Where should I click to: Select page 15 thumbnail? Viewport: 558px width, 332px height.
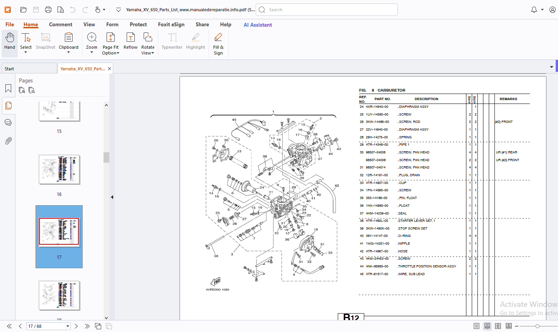click(x=59, y=111)
